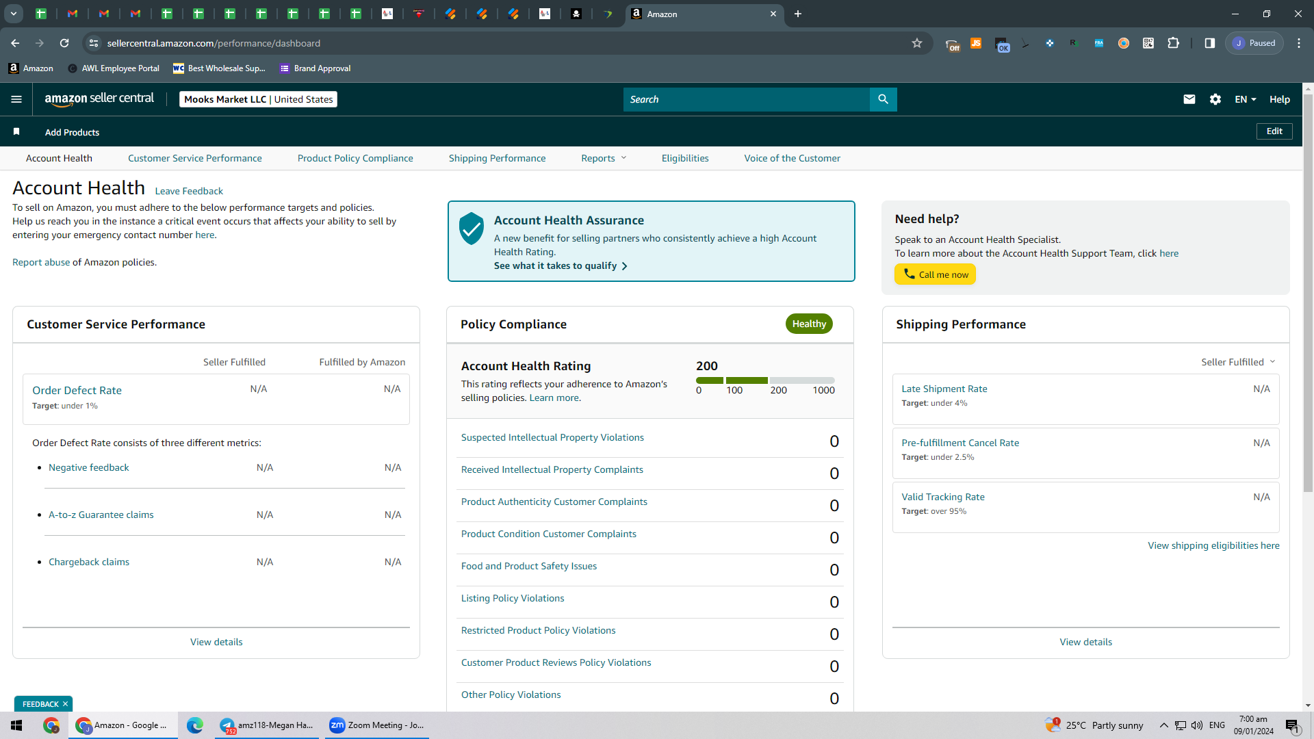The image size is (1314, 739).
Task: Open the Chrome extensions puzzle icon
Action: (1173, 43)
